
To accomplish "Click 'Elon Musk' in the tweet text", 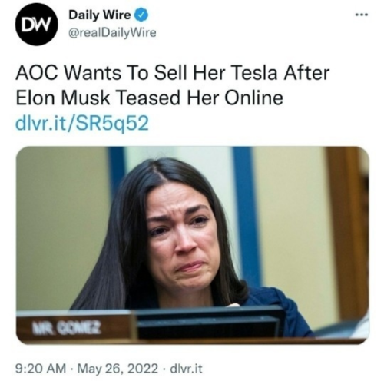I will 63,98.
